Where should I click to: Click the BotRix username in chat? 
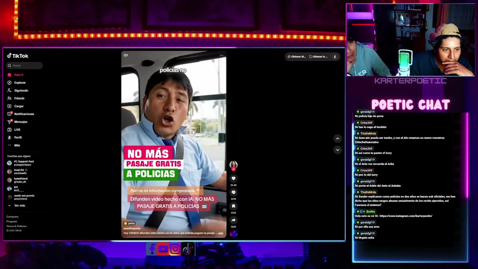(x=370, y=212)
